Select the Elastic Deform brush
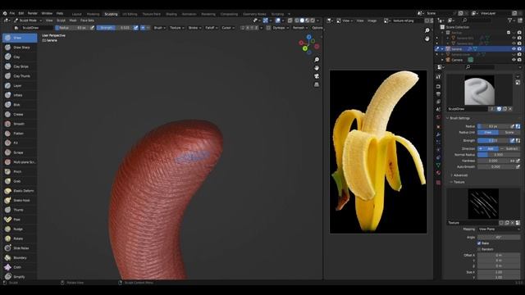Viewport: 525px width, 295px height. pos(20,191)
